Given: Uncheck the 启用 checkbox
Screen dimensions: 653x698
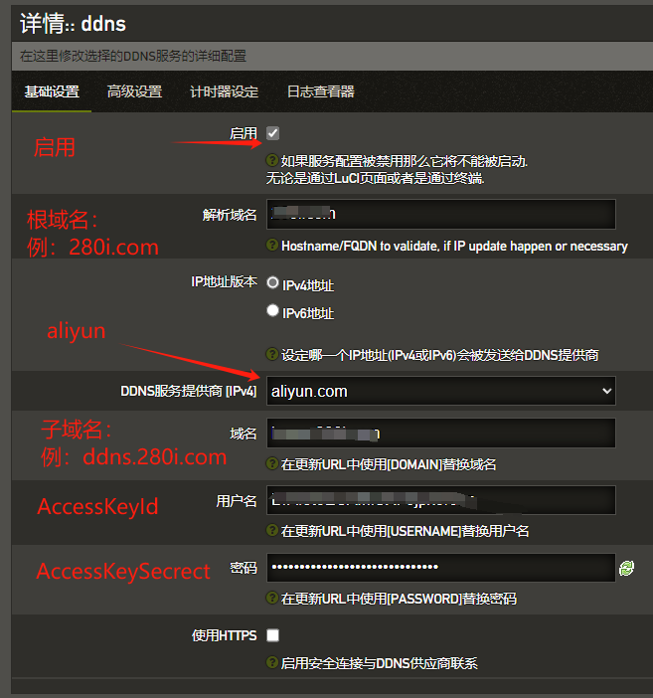Looking at the screenshot, I should 272,133.
